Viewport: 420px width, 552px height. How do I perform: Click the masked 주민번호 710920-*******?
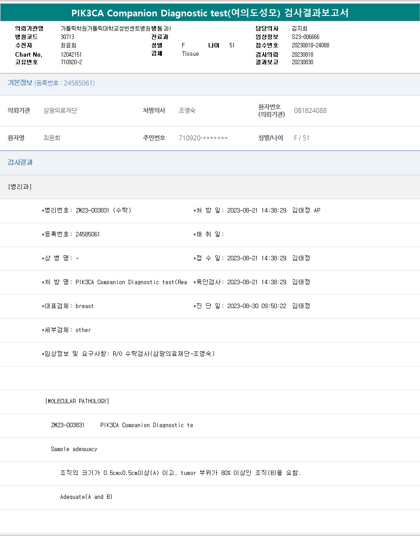tap(203, 138)
